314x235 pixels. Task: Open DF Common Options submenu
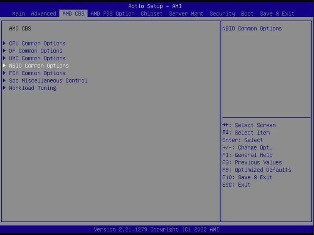(36, 51)
